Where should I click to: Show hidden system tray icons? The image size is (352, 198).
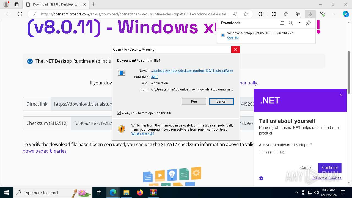(296, 193)
